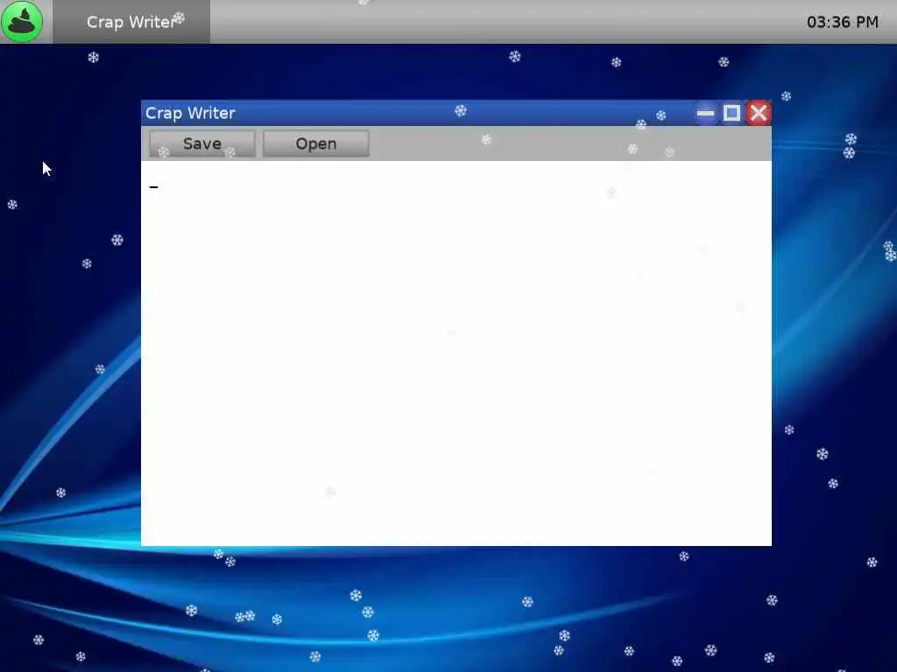
Task: Open the green poop start menu icon
Action: tap(22, 22)
